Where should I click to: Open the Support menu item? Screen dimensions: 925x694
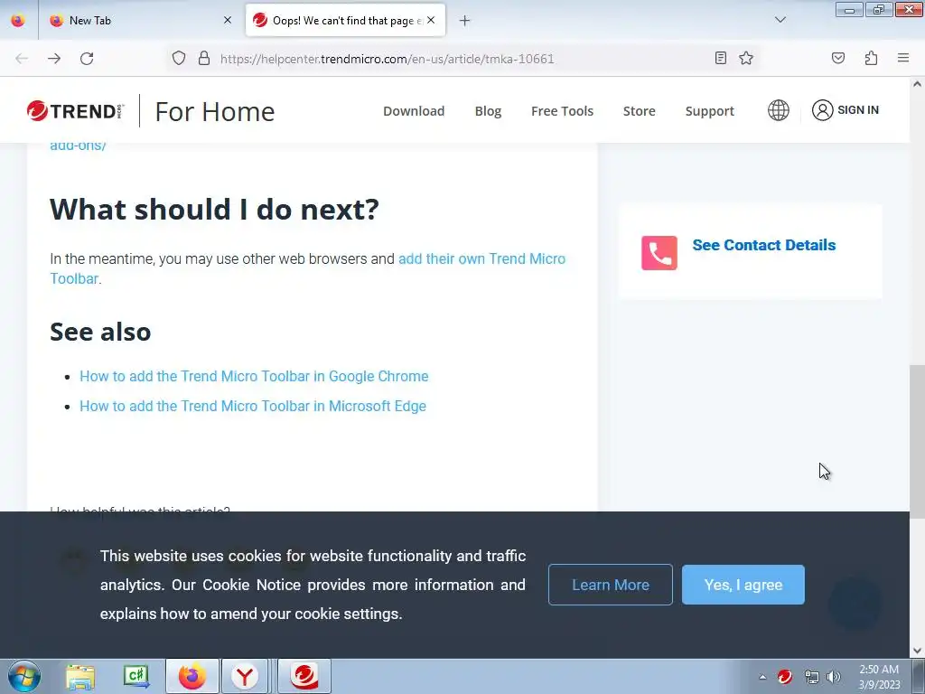coord(710,111)
